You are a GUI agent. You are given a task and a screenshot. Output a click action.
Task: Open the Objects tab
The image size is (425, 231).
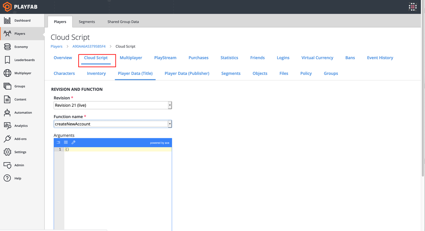coord(260,73)
